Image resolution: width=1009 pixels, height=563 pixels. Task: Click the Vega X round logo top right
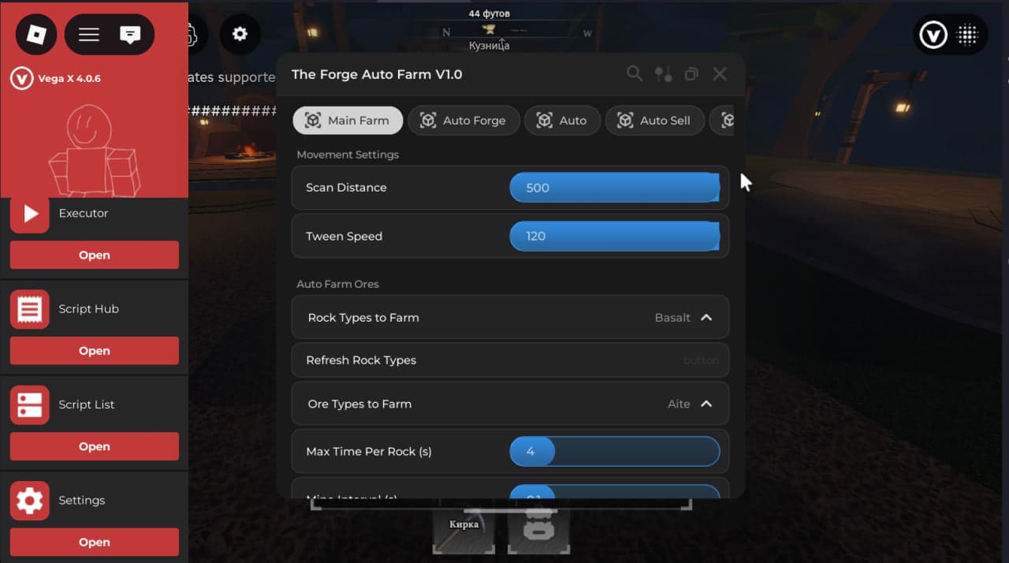coord(933,35)
